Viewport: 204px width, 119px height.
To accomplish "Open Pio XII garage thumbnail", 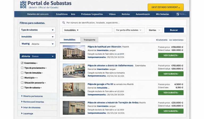I will (x=74, y=90).
